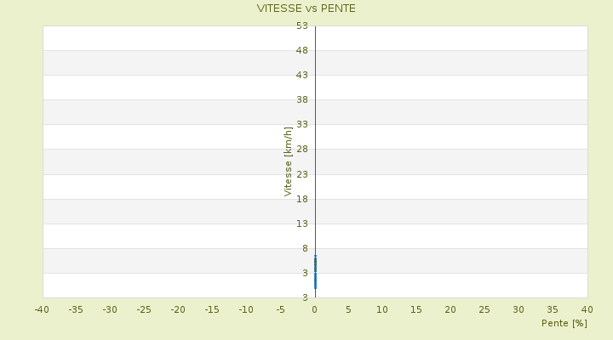
Task: Click the data point cluster near zero slope
Action: click(x=315, y=272)
